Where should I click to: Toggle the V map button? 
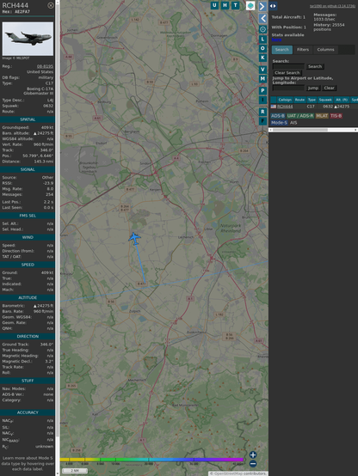click(x=262, y=70)
